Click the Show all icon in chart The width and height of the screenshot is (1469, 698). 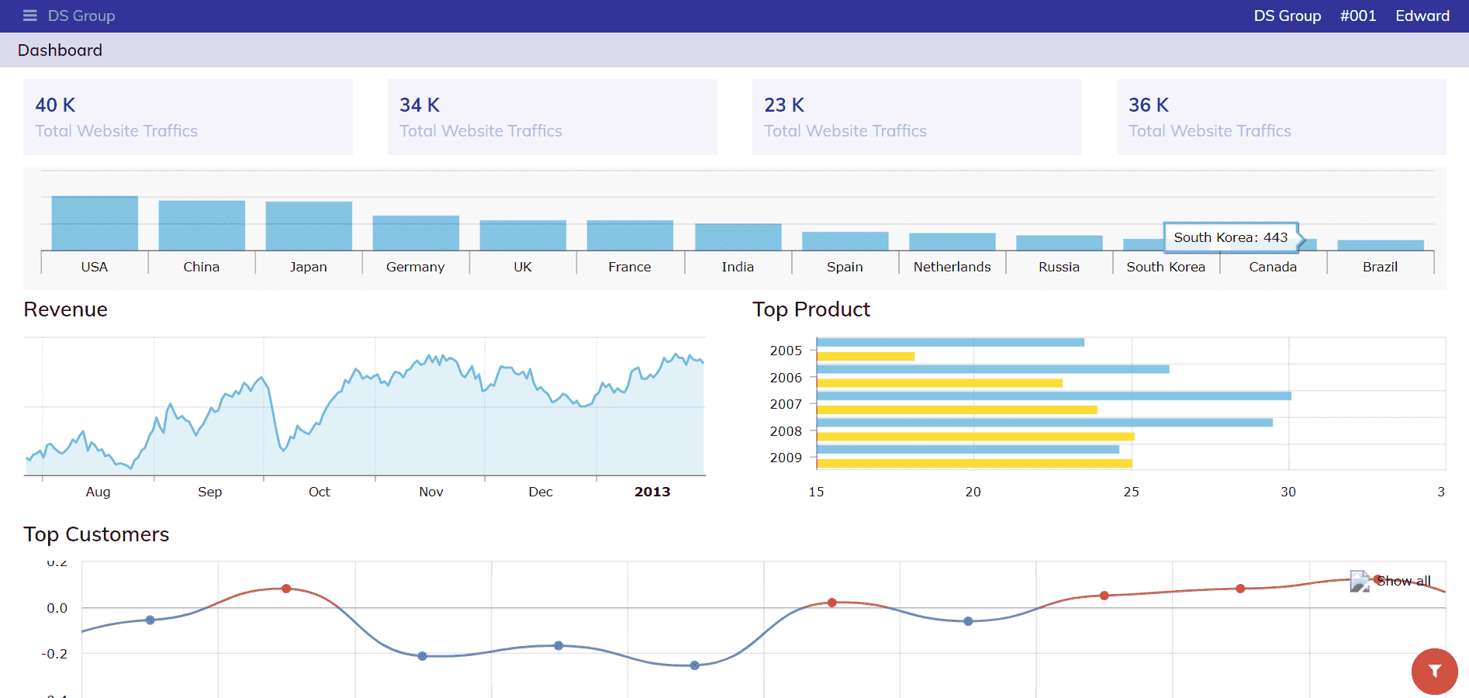click(1360, 581)
